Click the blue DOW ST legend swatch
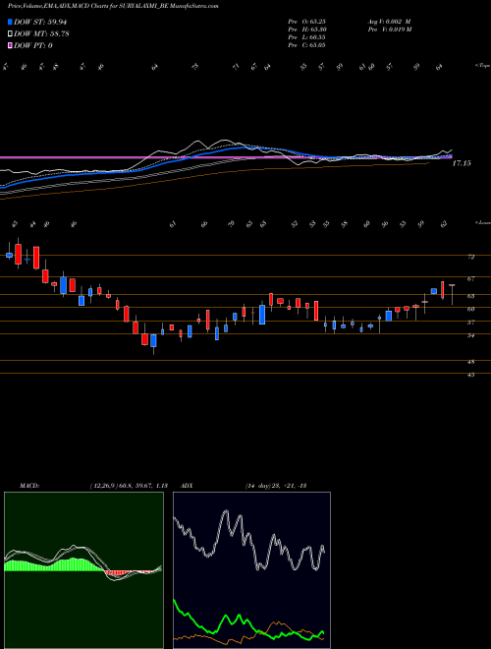Image resolution: width=491 pixels, height=649 pixels. 10,22
